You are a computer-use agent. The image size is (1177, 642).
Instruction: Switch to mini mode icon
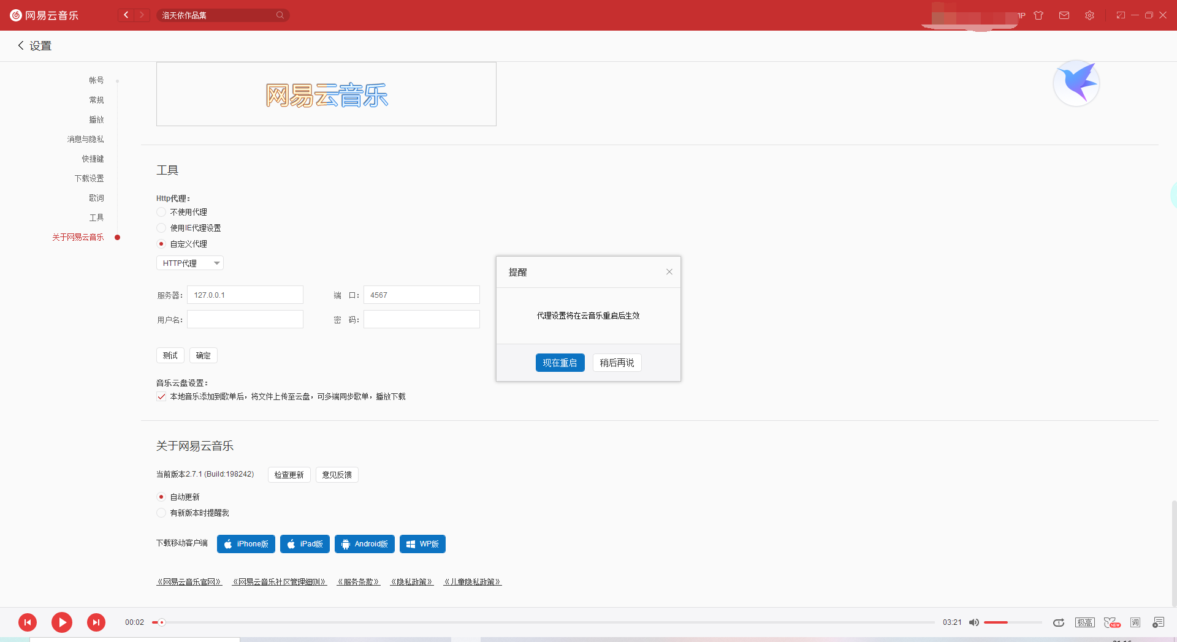pos(1121,15)
